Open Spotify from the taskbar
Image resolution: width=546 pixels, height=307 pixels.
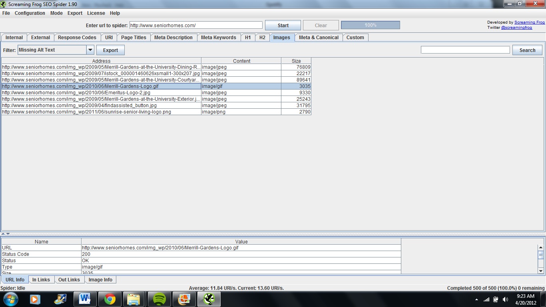[x=159, y=299]
